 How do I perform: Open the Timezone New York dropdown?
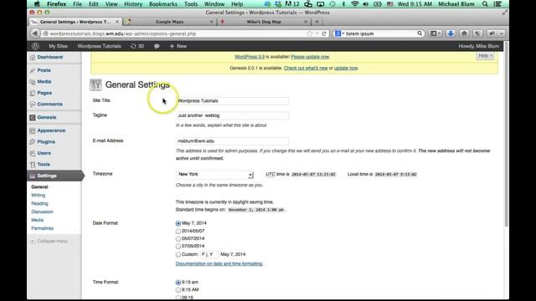click(x=214, y=175)
